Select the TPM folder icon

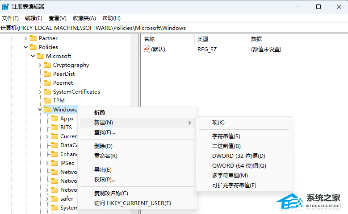click(47, 101)
